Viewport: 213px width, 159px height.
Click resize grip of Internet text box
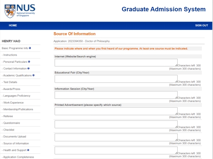176,65
